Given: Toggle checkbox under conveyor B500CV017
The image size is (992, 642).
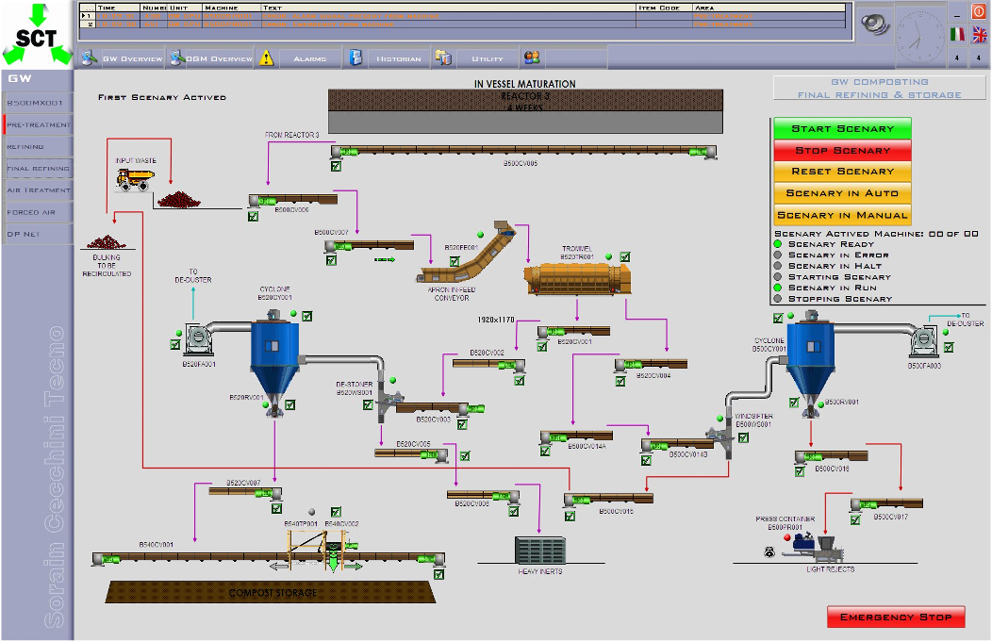Looking at the screenshot, I should pos(855,520).
